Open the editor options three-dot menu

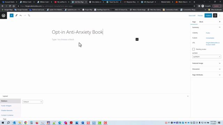point(220,15)
